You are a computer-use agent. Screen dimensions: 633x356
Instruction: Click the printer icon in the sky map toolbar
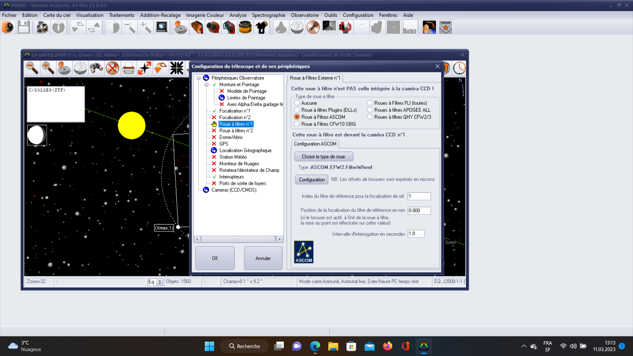(129, 68)
